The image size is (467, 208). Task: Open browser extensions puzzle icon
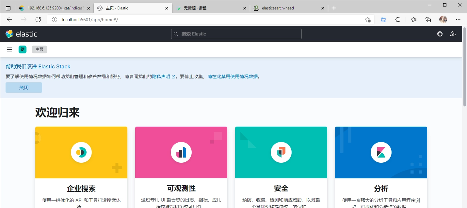[x=398, y=20]
